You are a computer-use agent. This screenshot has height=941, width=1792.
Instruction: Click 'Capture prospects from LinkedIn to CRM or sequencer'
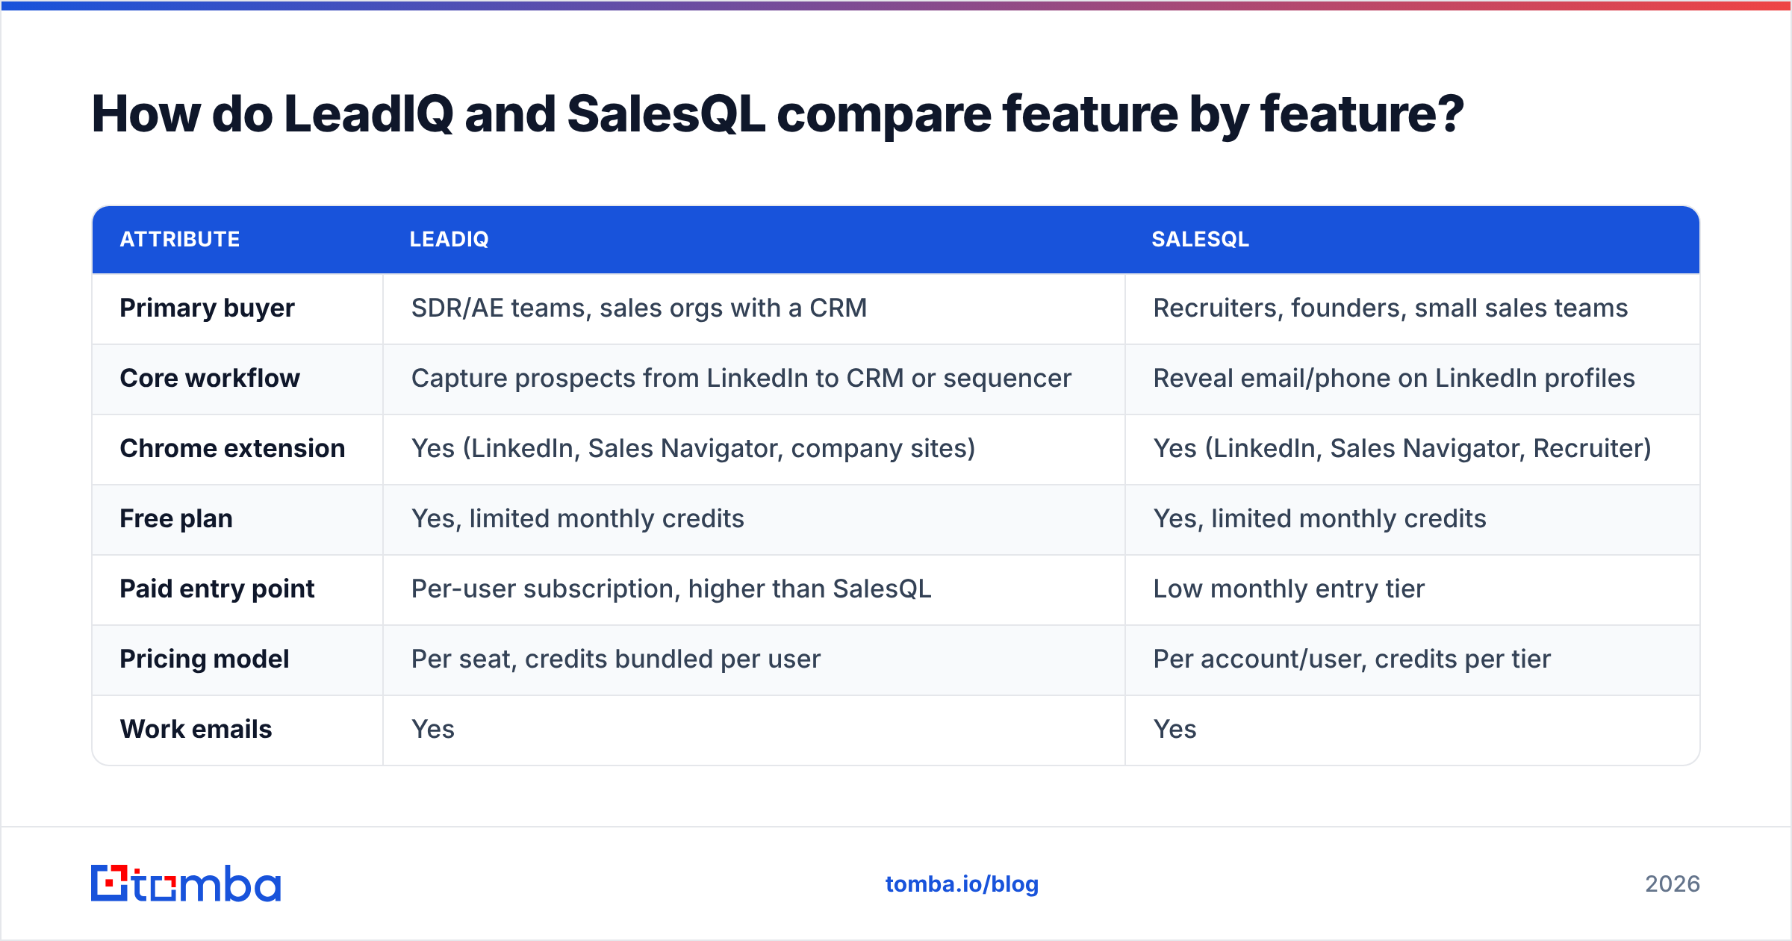point(741,379)
